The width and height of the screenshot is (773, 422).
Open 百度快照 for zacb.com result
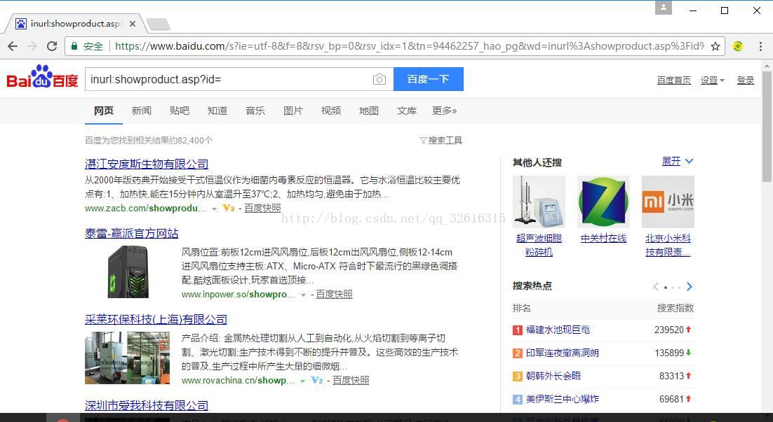262,208
